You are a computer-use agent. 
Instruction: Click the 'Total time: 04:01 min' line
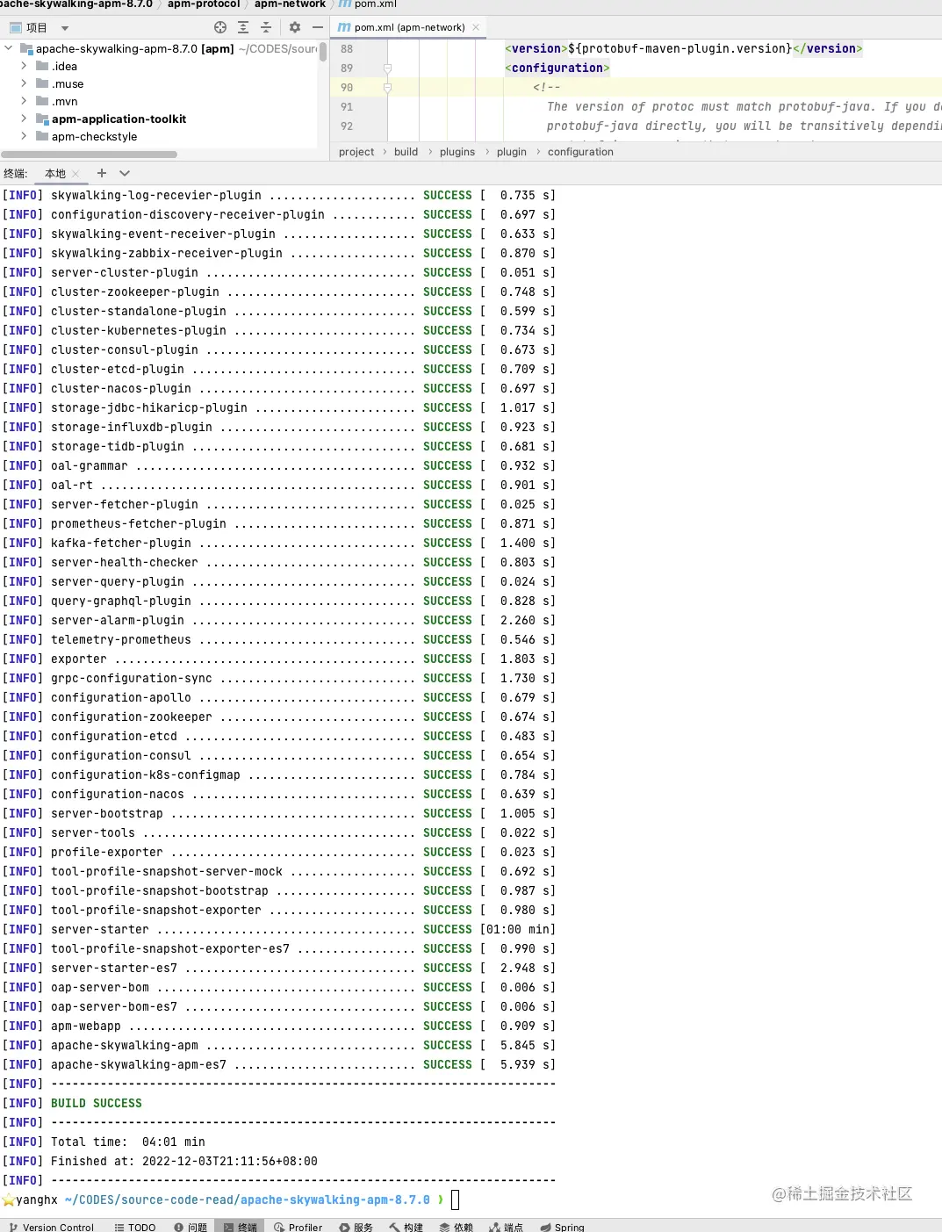tap(127, 1142)
